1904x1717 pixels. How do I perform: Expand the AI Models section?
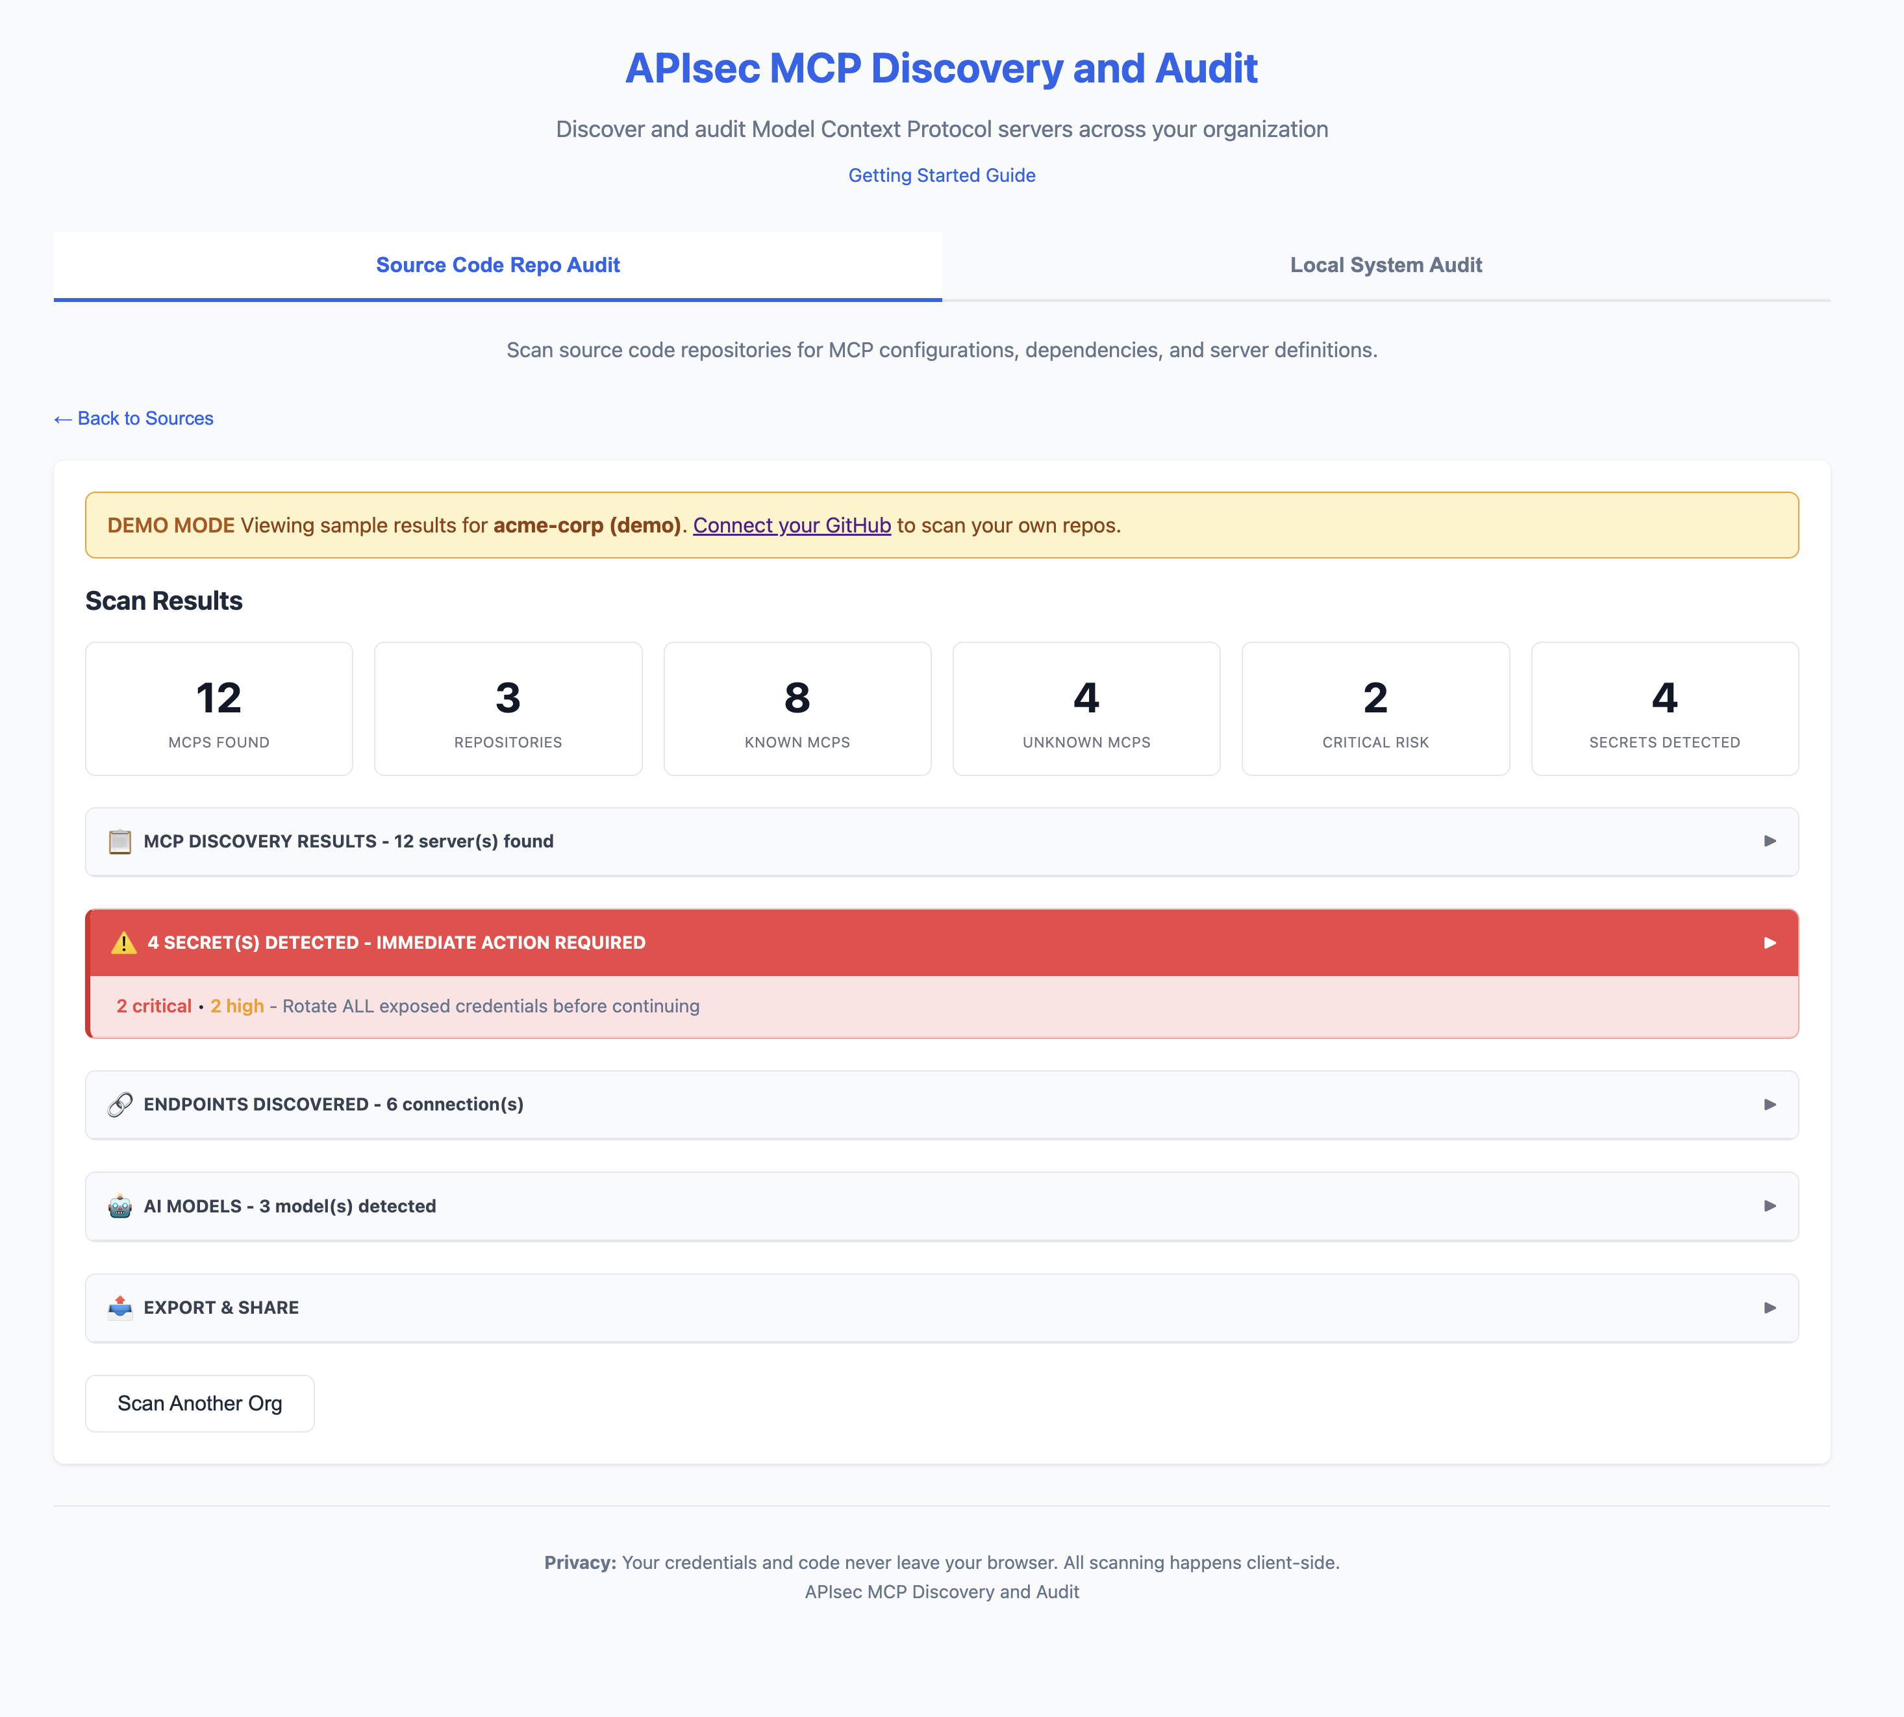click(1770, 1206)
